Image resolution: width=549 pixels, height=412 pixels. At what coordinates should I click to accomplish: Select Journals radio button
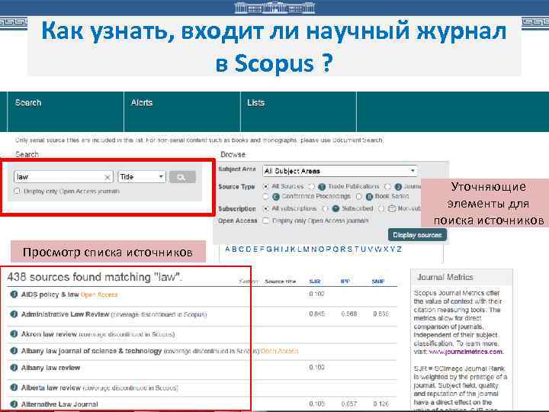(x=387, y=186)
